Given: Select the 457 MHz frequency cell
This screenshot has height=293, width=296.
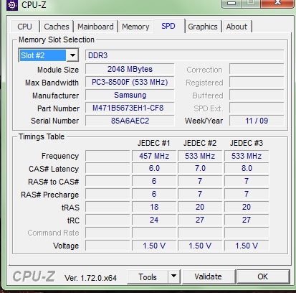Looking at the screenshot, I should pos(154,156).
